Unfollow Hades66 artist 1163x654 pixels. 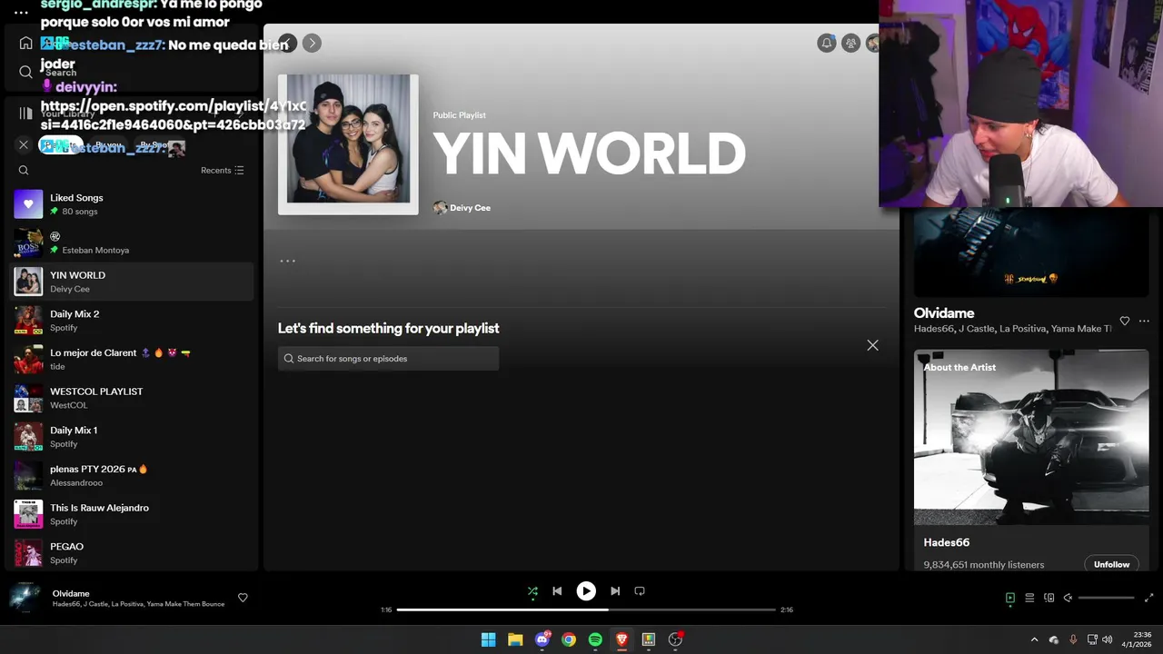click(x=1111, y=564)
